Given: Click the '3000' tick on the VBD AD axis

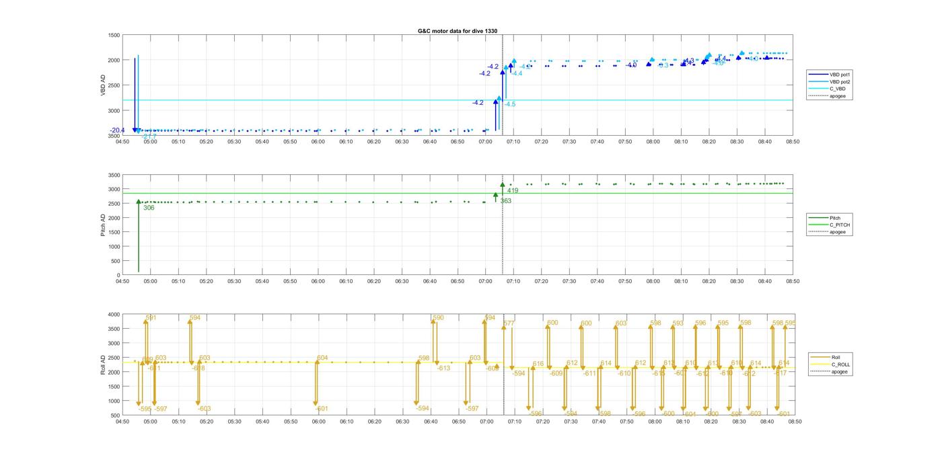Looking at the screenshot, I should (114, 110).
